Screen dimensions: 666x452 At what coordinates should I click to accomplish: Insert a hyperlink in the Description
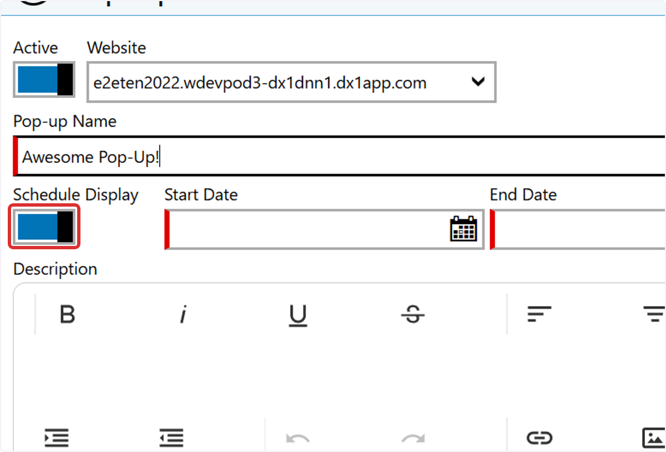point(539,438)
